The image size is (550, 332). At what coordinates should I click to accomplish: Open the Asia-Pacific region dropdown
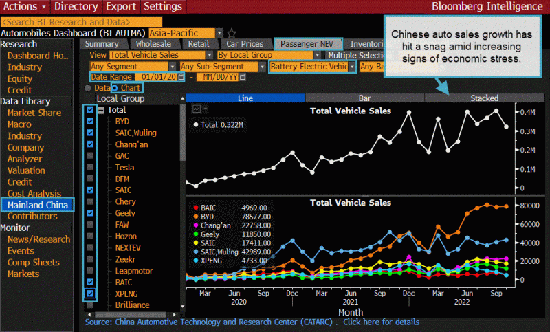pos(219,33)
